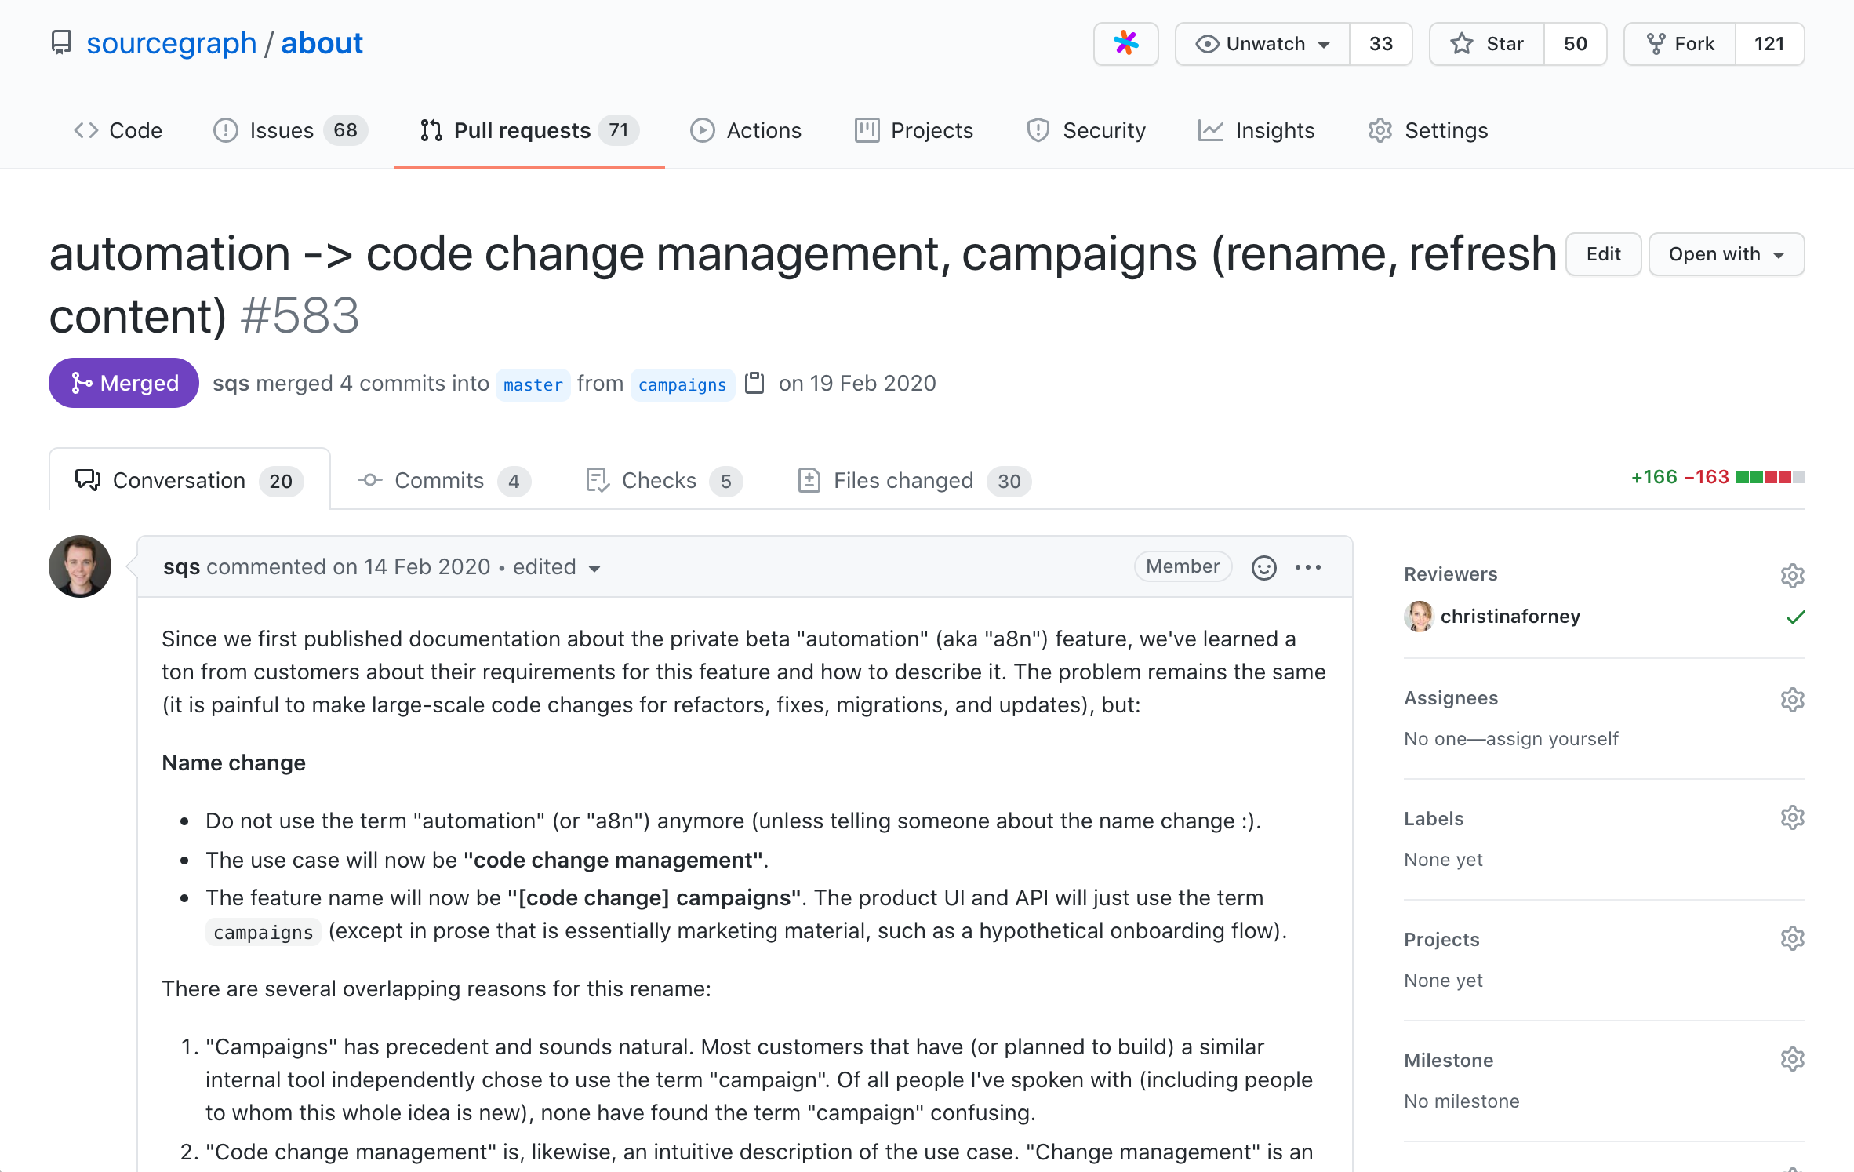Click the master branch label link
The image size is (1854, 1172).
coord(530,385)
